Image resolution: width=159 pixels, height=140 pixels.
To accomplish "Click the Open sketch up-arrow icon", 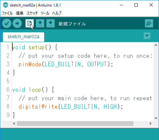I will tap(40, 23).
